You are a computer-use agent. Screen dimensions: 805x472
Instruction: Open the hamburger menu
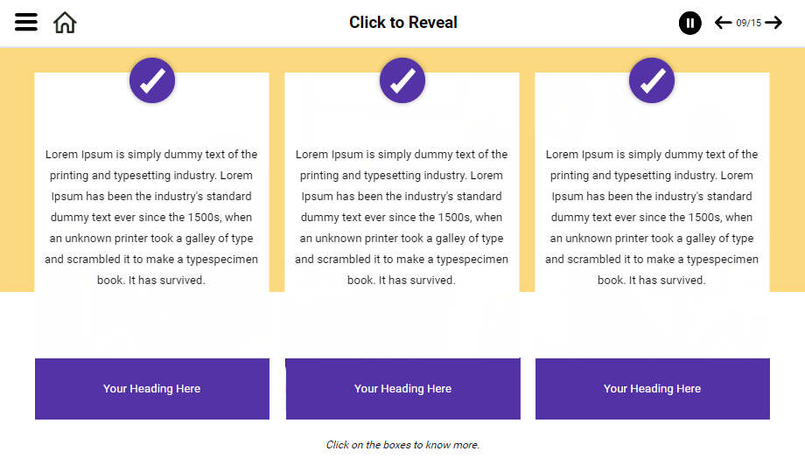(26, 23)
